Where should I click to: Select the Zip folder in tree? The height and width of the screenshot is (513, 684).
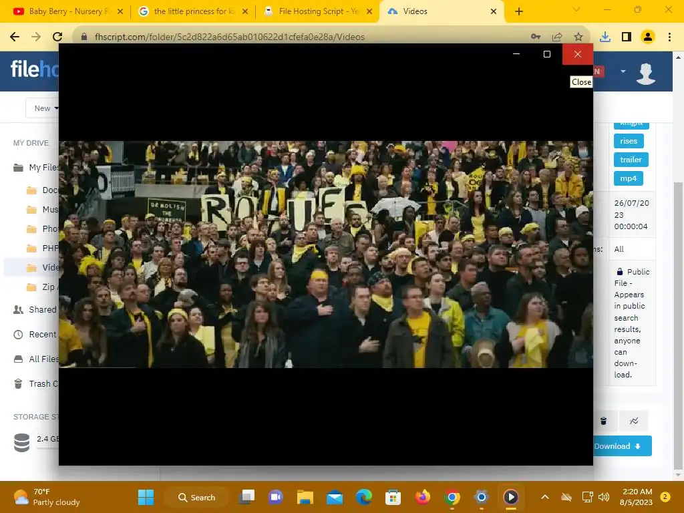42,287
